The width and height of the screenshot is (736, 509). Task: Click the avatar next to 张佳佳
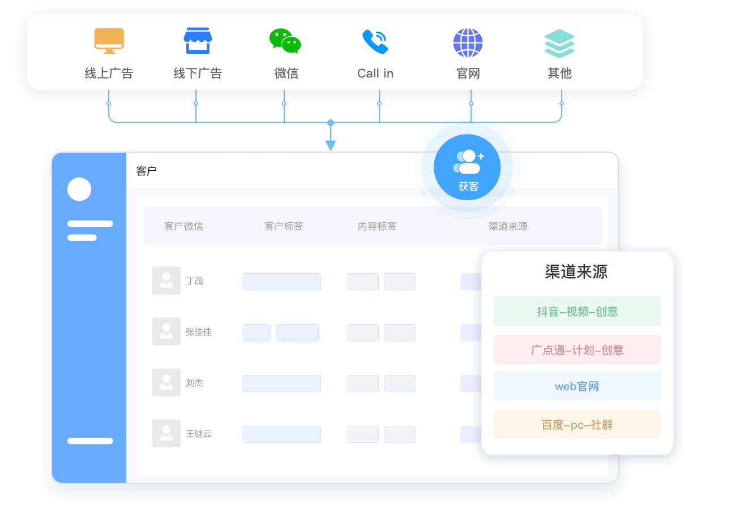(166, 331)
